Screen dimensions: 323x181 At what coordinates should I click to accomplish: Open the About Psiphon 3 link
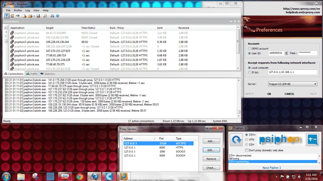pos(272,168)
